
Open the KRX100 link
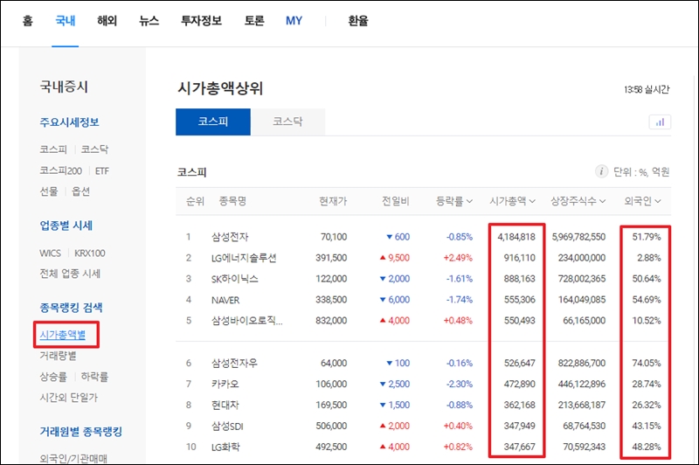pyautogui.click(x=90, y=253)
